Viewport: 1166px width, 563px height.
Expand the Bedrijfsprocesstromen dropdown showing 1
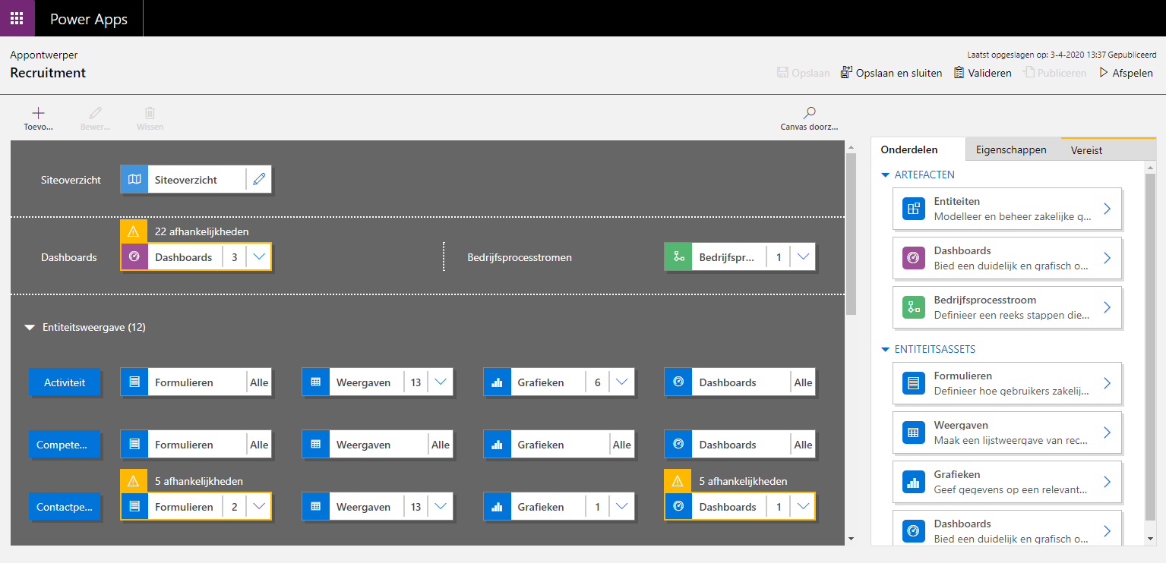click(x=804, y=257)
